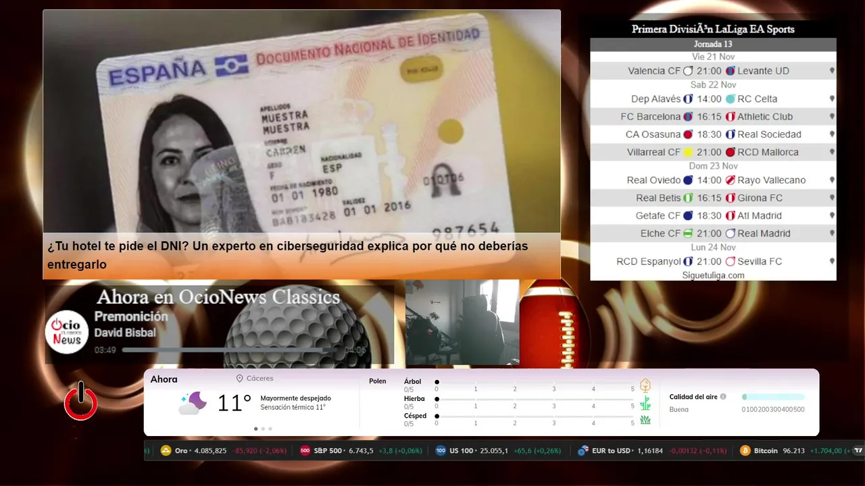865x486 pixels.
Task: Click the moon and cloud weather icon
Action: [x=193, y=404]
